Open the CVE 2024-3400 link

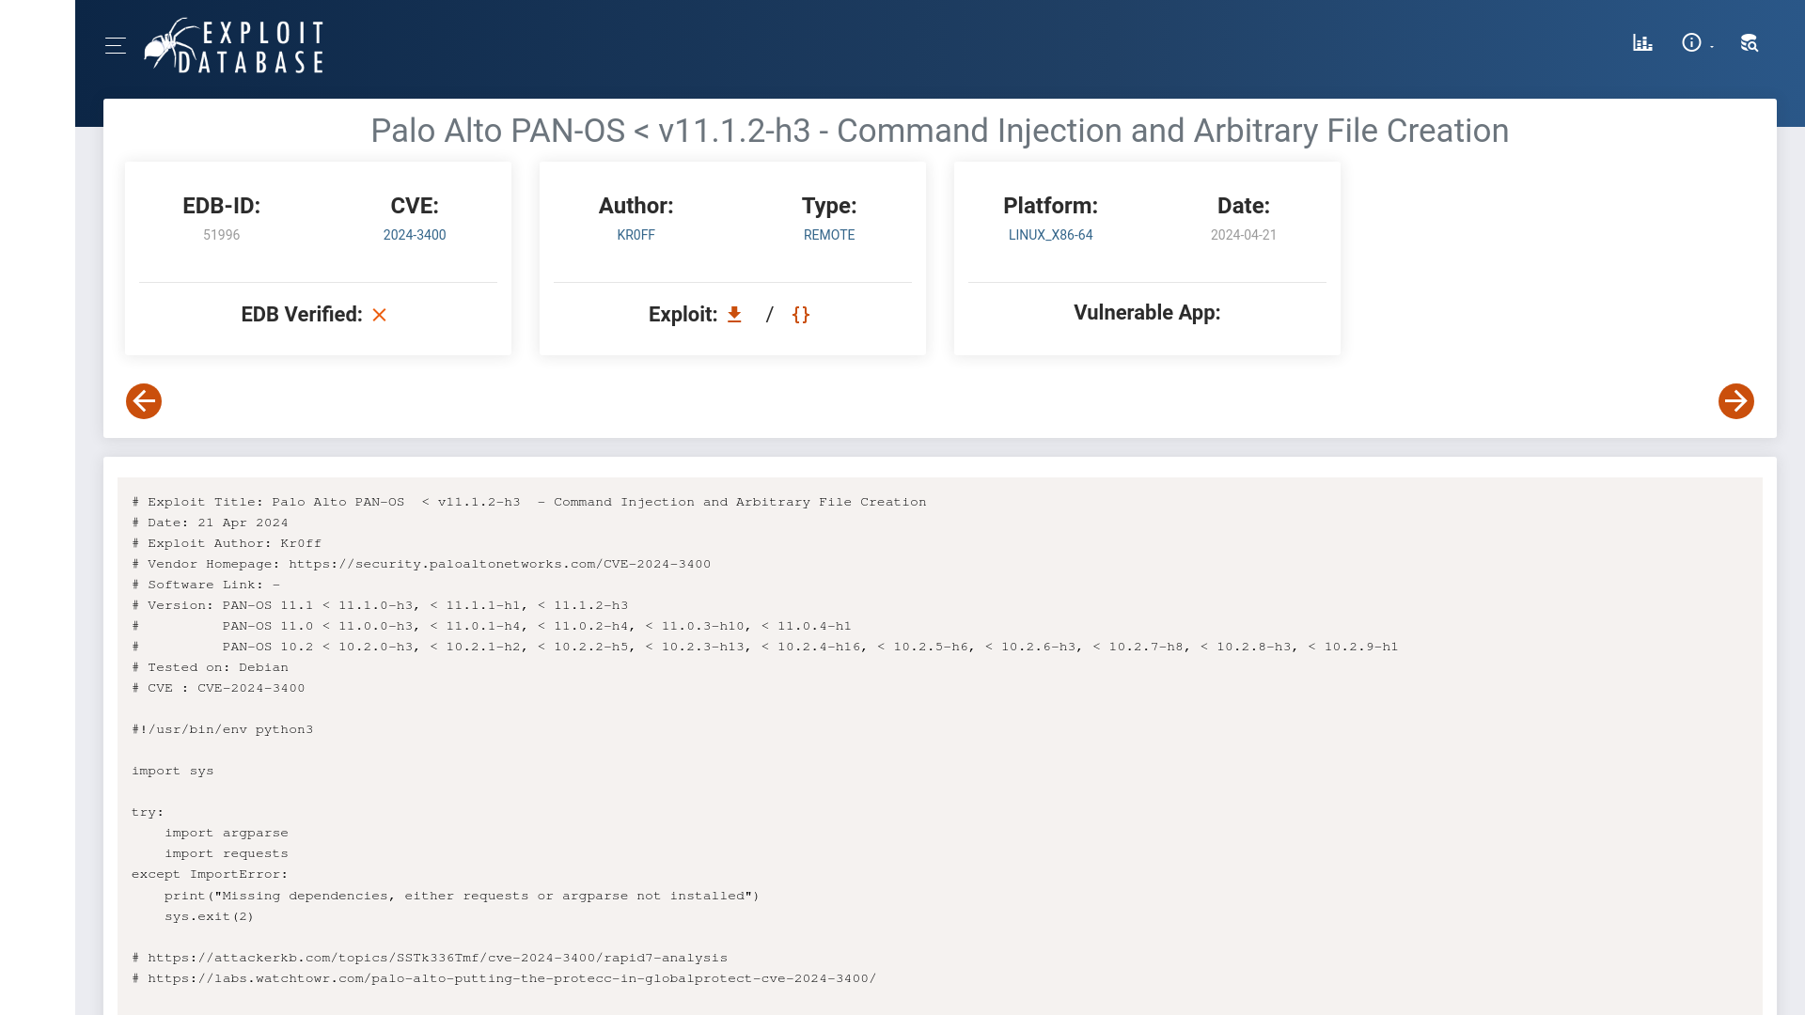click(415, 235)
